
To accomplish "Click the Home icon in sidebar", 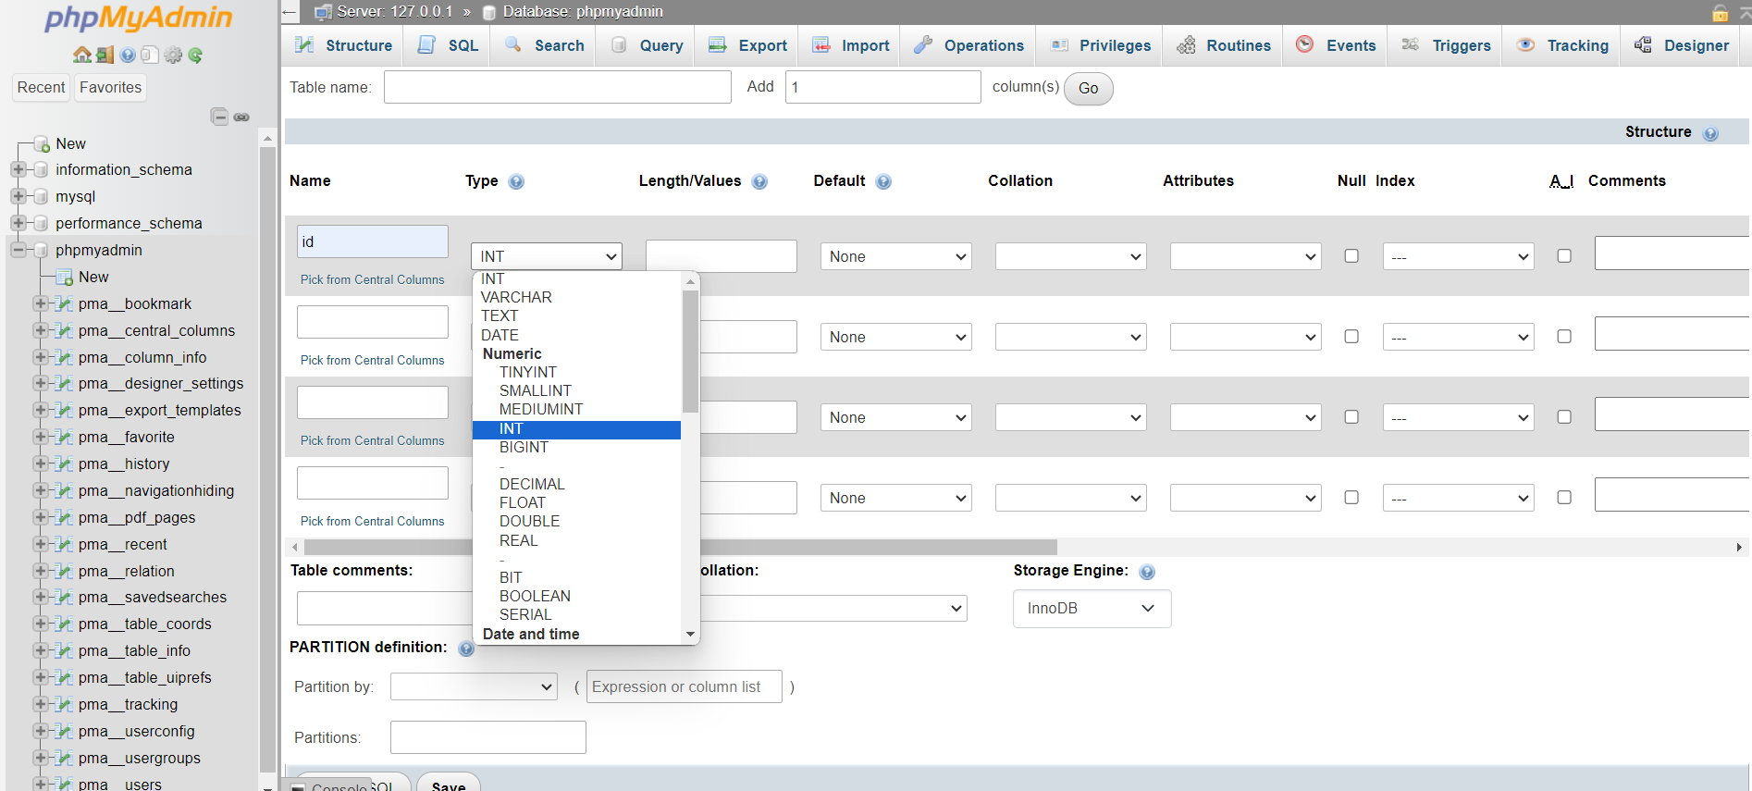I will click(x=81, y=55).
